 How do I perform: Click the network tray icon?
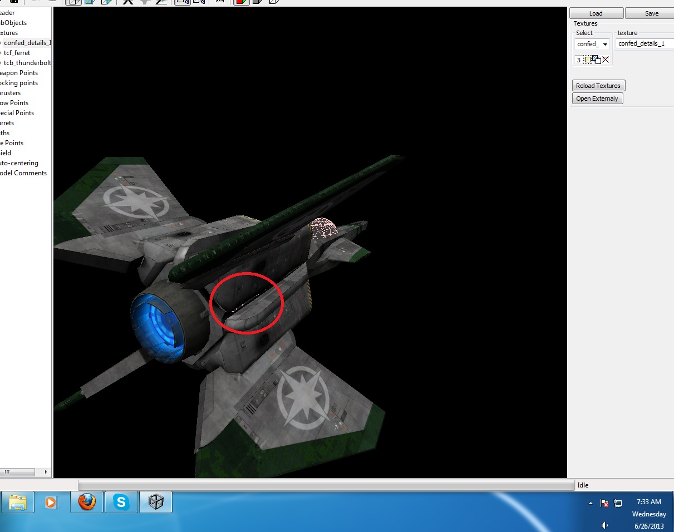tap(618, 503)
